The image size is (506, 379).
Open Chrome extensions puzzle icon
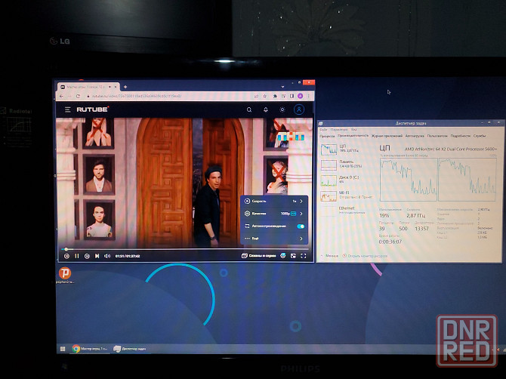click(x=275, y=96)
